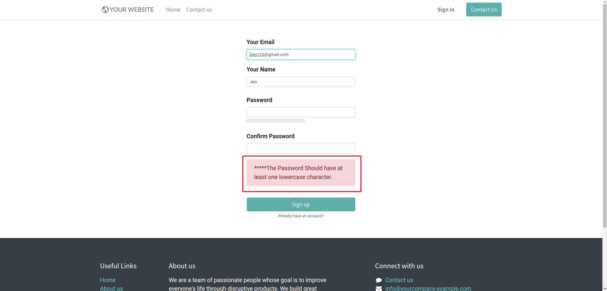607x291 pixels.
Task: Visit the footer About us link
Action: pyautogui.click(x=111, y=288)
